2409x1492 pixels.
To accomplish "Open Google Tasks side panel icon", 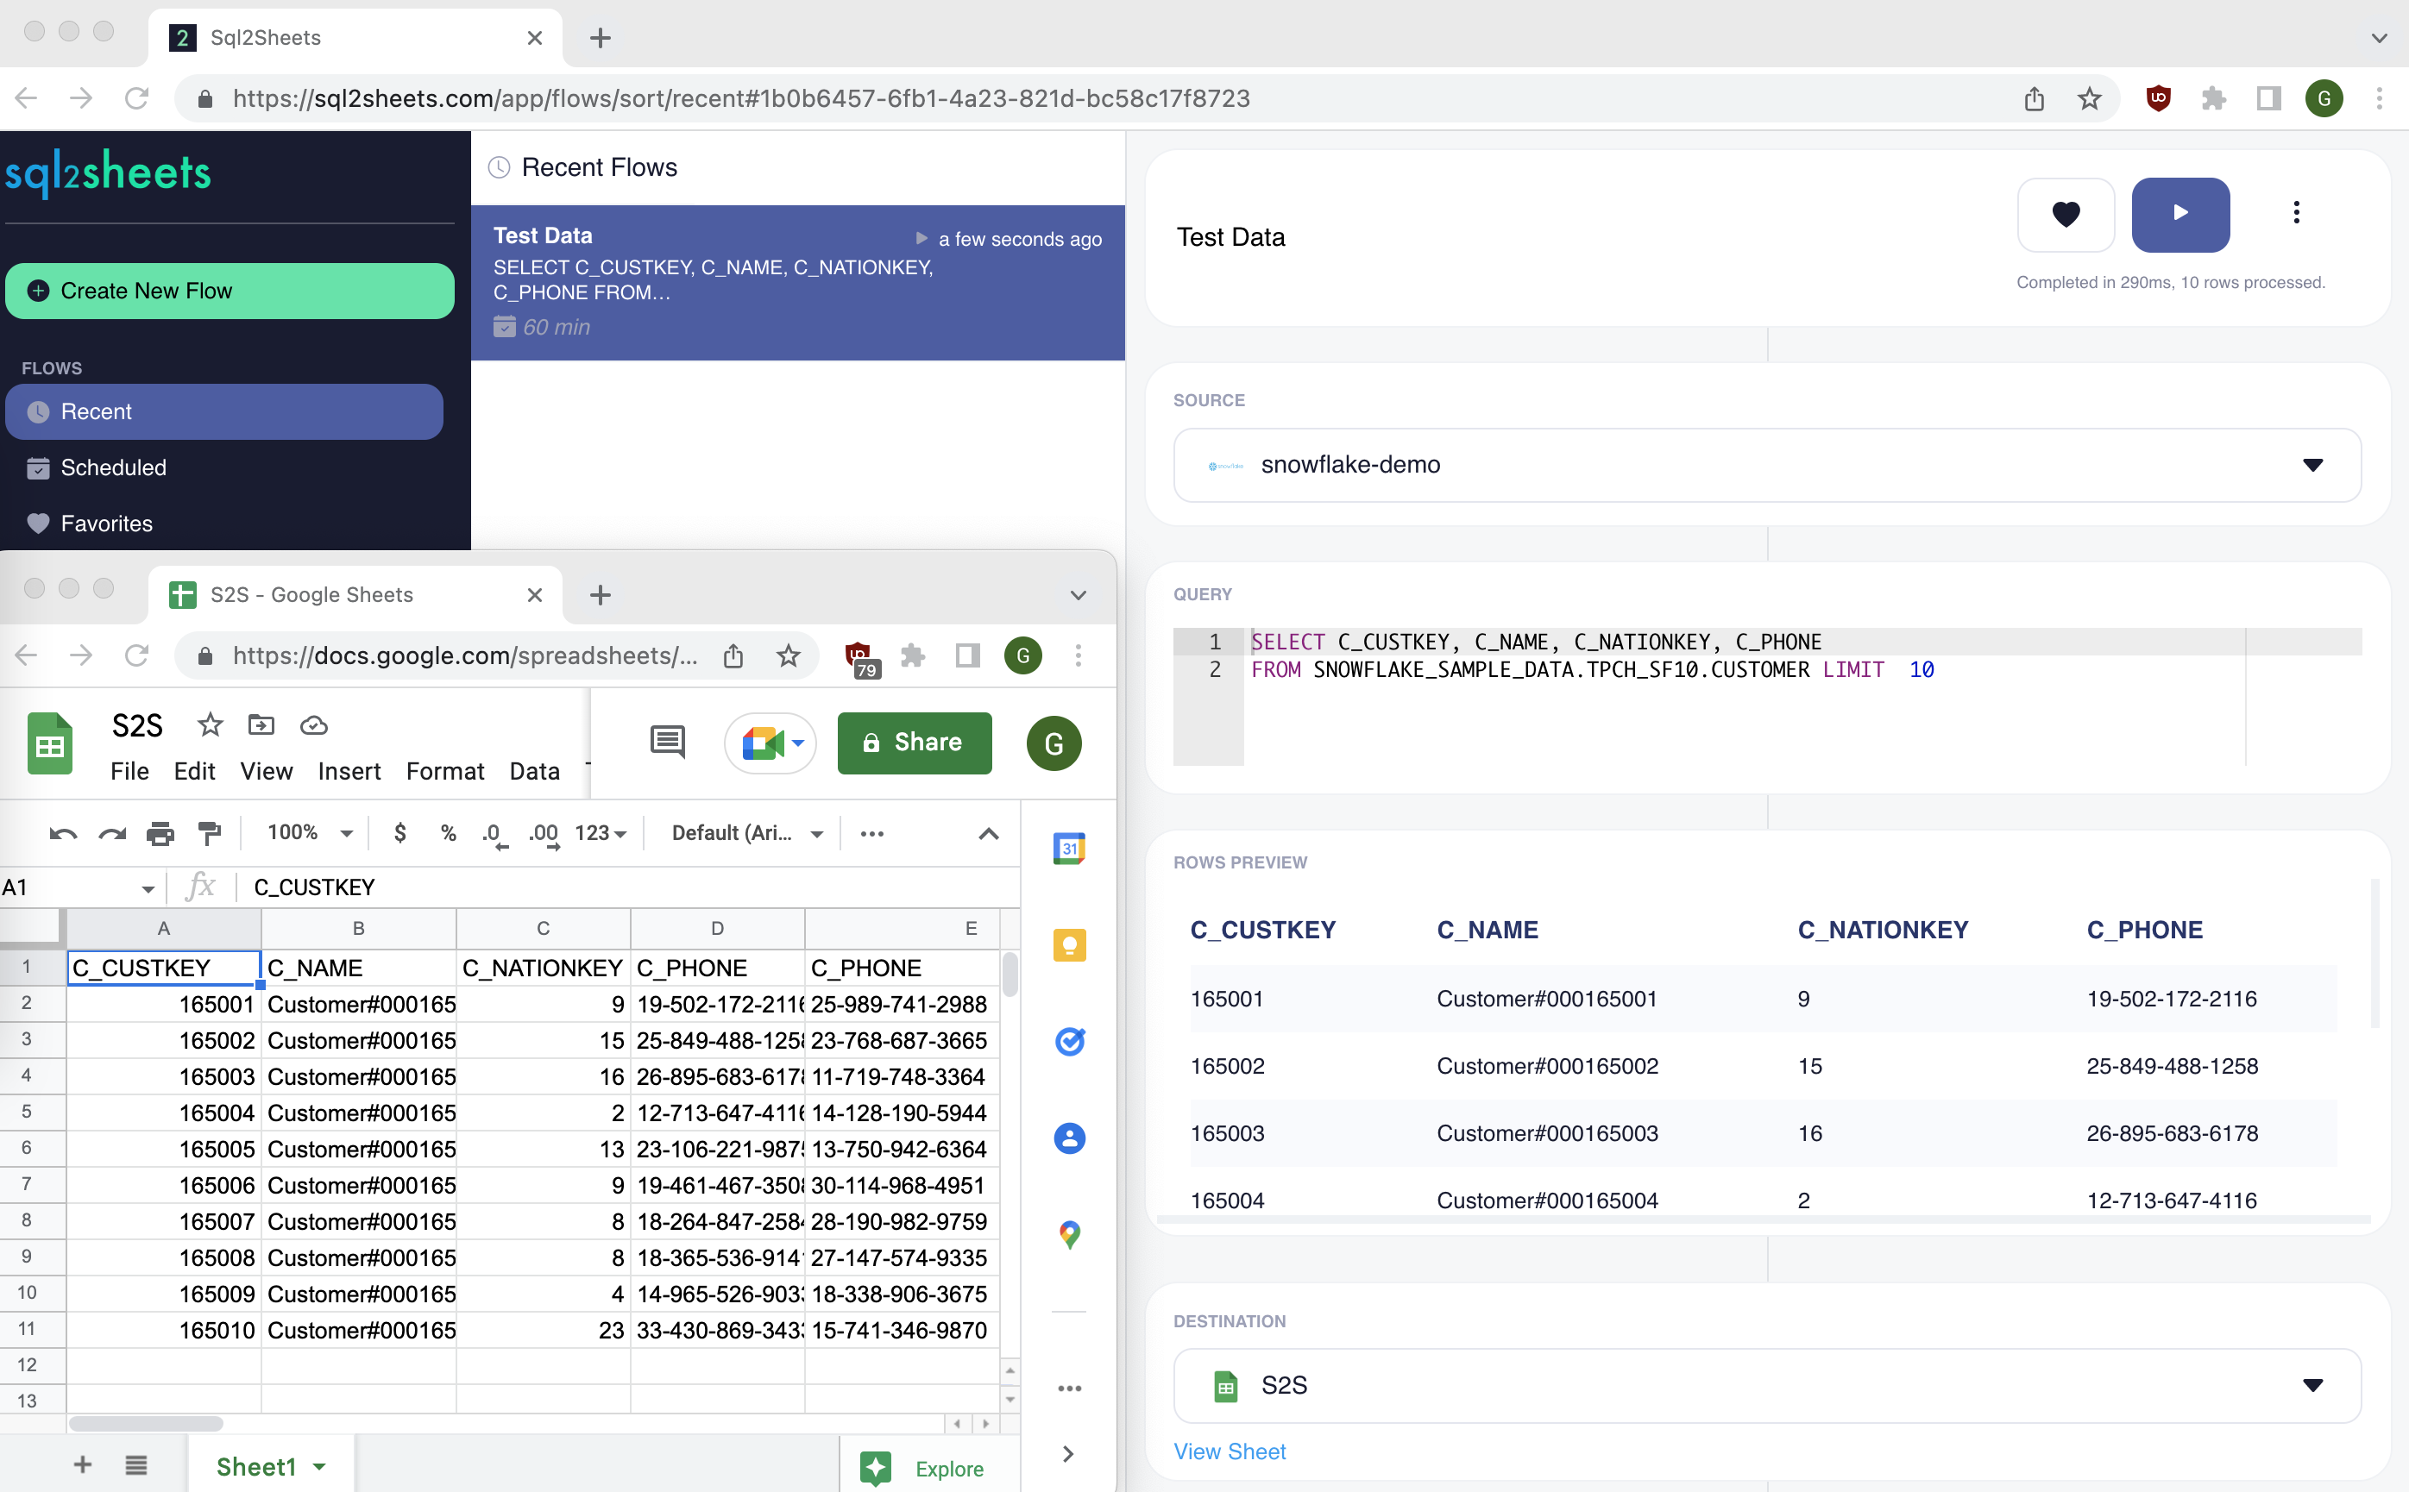I will point(1069,1041).
